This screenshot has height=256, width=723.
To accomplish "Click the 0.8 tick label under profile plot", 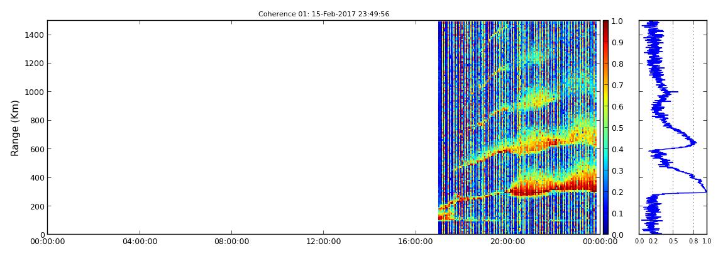I will point(693,242).
